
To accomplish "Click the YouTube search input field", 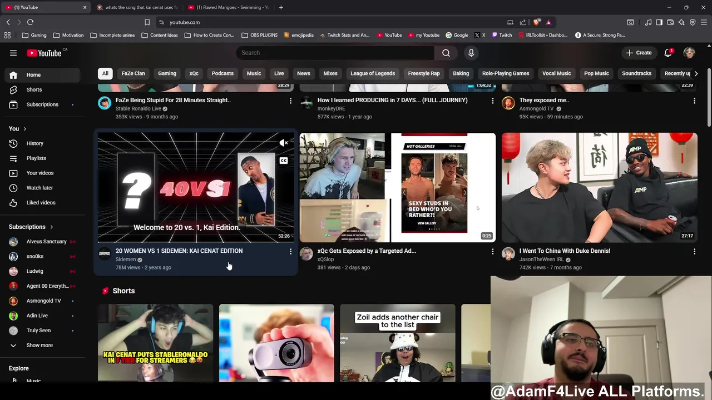I will (335, 53).
